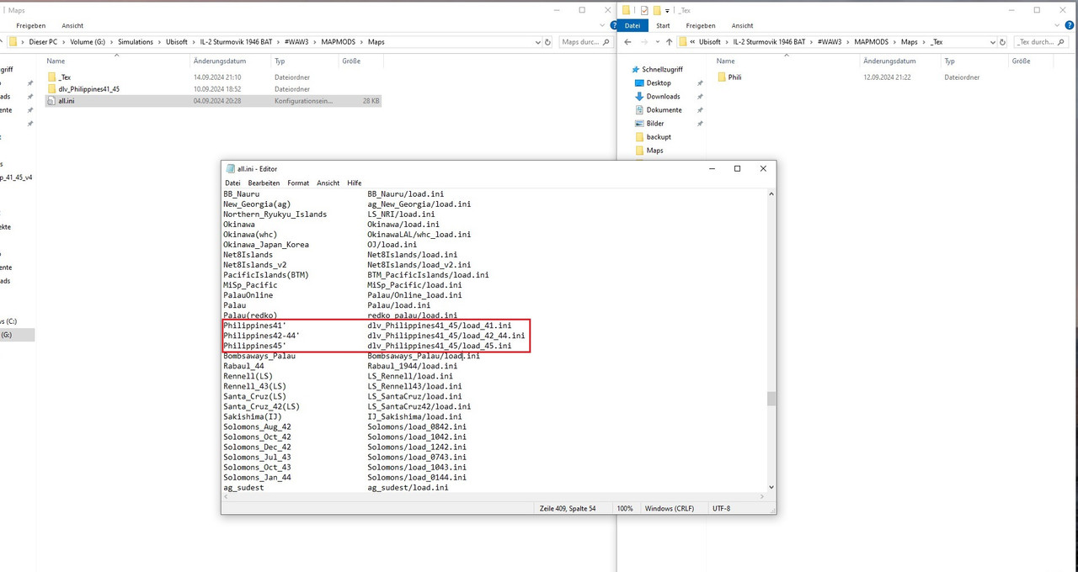
Task: Click the 100% zoom status in Editor
Action: point(625,508)
